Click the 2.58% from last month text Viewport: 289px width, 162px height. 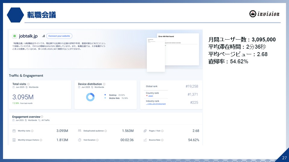[22, 103]
